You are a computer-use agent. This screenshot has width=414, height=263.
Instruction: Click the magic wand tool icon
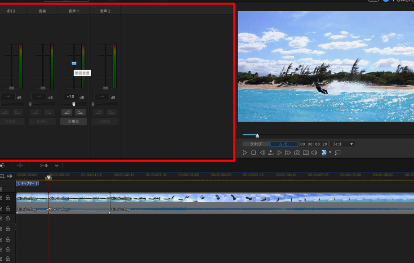pos(2,165)
